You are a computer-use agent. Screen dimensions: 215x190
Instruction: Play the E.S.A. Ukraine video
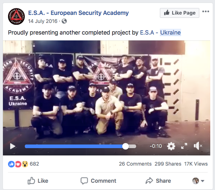click(13, 146)
